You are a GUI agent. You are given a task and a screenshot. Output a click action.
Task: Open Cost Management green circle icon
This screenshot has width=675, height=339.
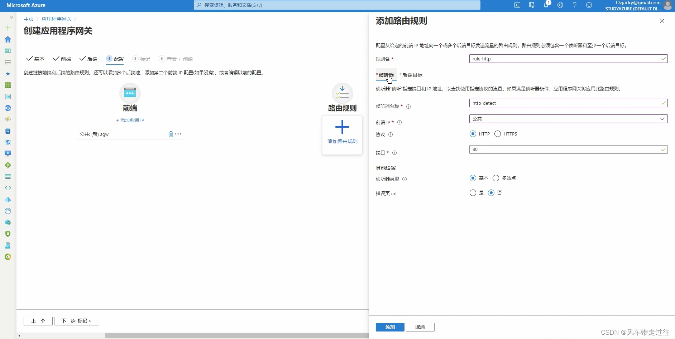[8, 257]
